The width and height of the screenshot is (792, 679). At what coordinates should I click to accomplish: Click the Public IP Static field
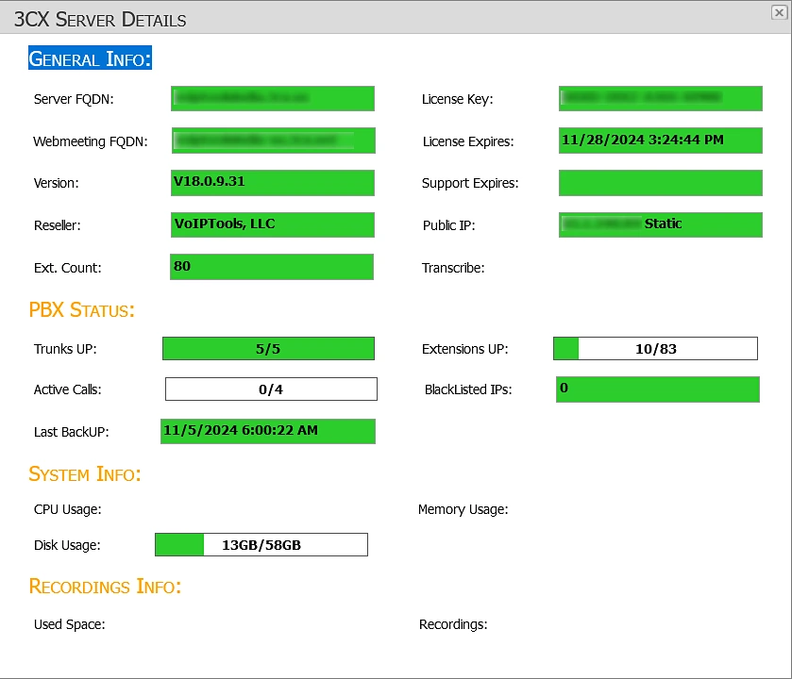coord(661,224)
